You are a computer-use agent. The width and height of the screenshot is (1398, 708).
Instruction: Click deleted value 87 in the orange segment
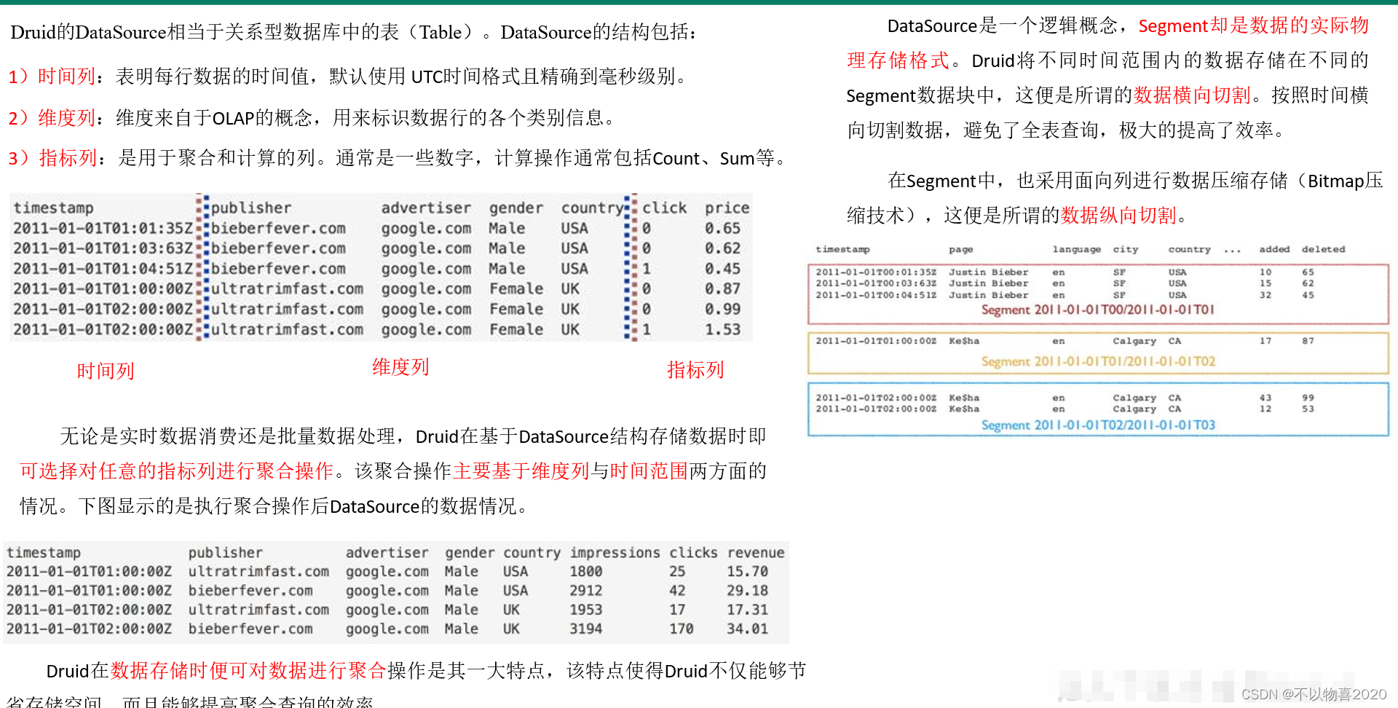pos(1308,341)
